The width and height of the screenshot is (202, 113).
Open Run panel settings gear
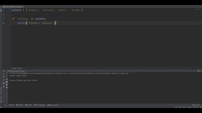click(199, 71)
